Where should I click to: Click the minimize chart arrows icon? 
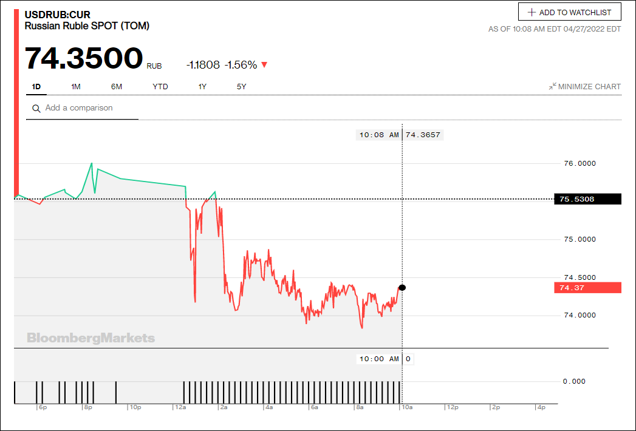pos(552,86)
